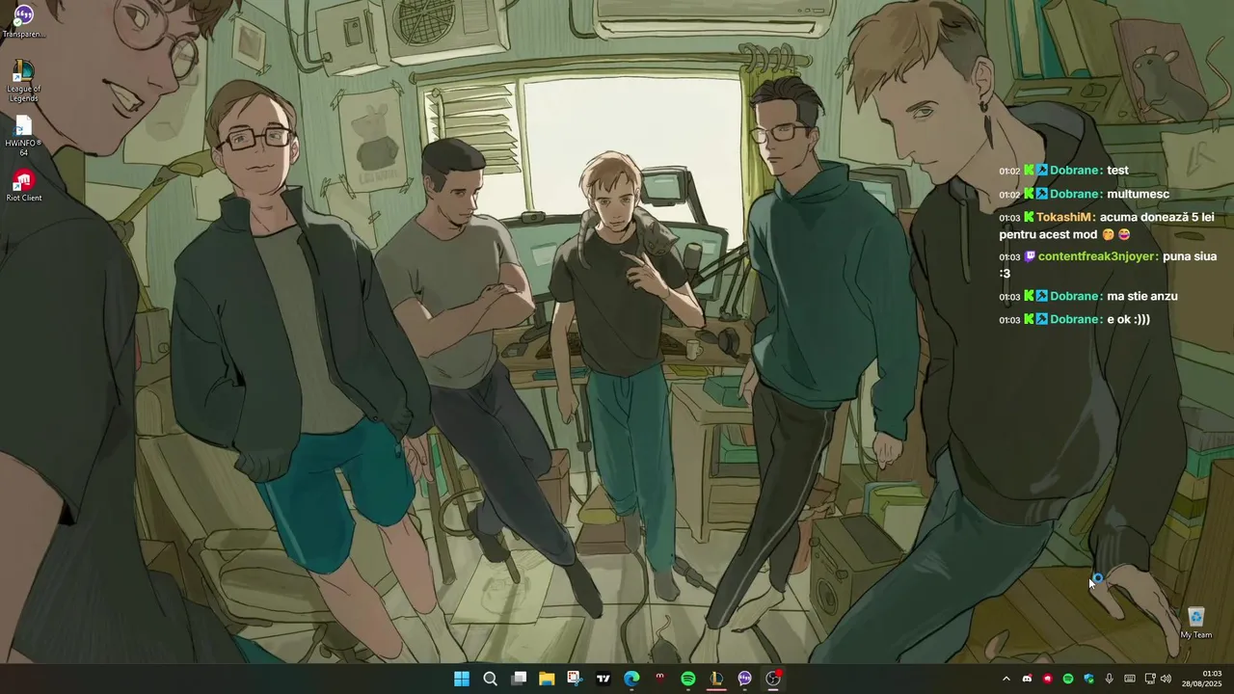The image size is (1234, 694).
Task: Open TradingView from taskbar
Action: pos(604,679)
